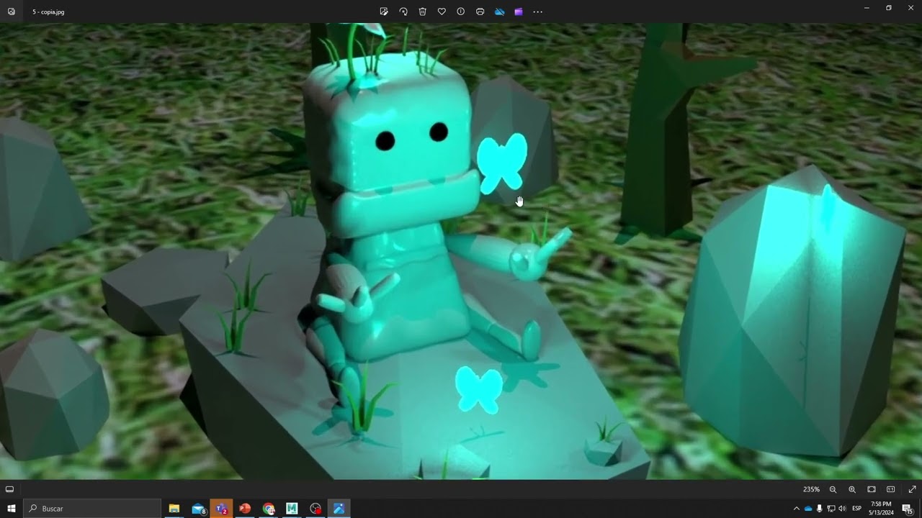The height and width of the screenshot is (518, 922).
Task: Open the screen recorder app in taskbar
Action: coord(315,509)
